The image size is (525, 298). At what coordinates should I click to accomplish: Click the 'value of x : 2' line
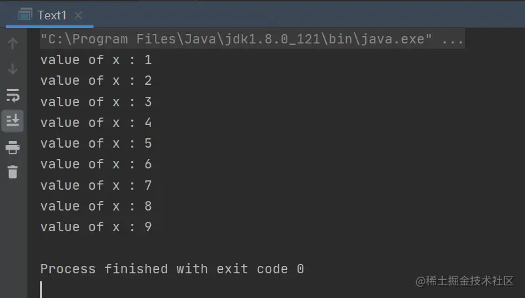[96, 81]
